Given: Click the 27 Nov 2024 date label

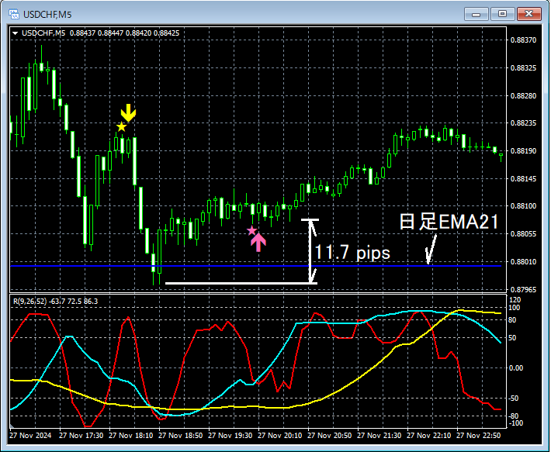Looking at the screenshot, I should pos(30,436).
